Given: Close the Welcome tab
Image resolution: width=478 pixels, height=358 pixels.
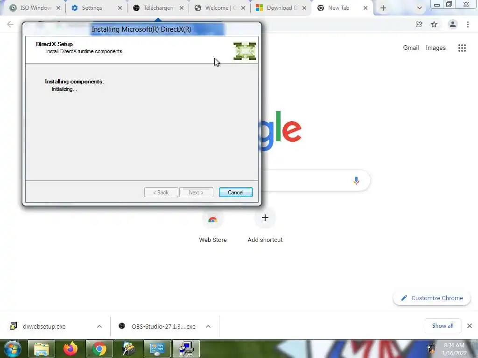Looking at the screenshot, I should (243, 8).
